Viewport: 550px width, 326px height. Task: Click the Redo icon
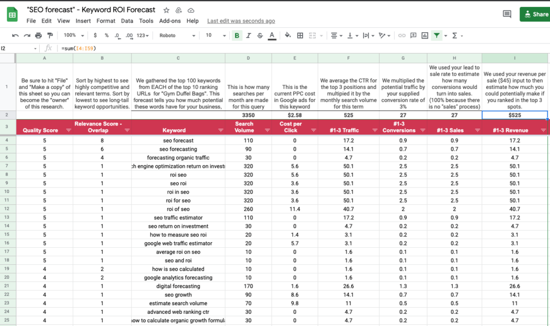[x=27, y=35]
